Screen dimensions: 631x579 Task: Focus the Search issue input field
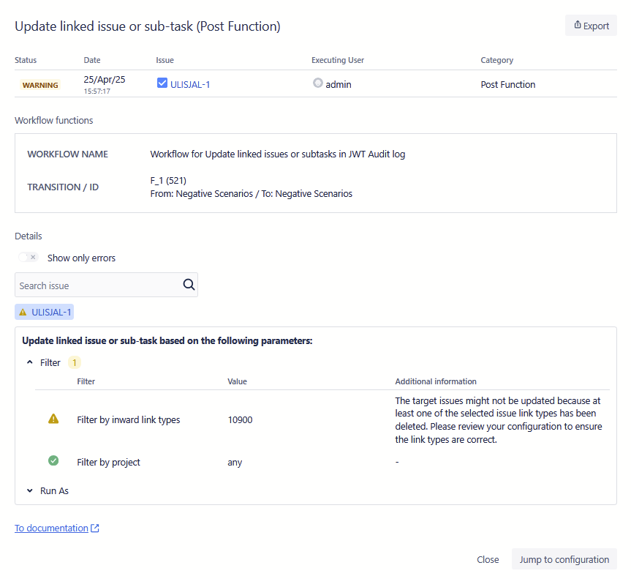(106, 285)
